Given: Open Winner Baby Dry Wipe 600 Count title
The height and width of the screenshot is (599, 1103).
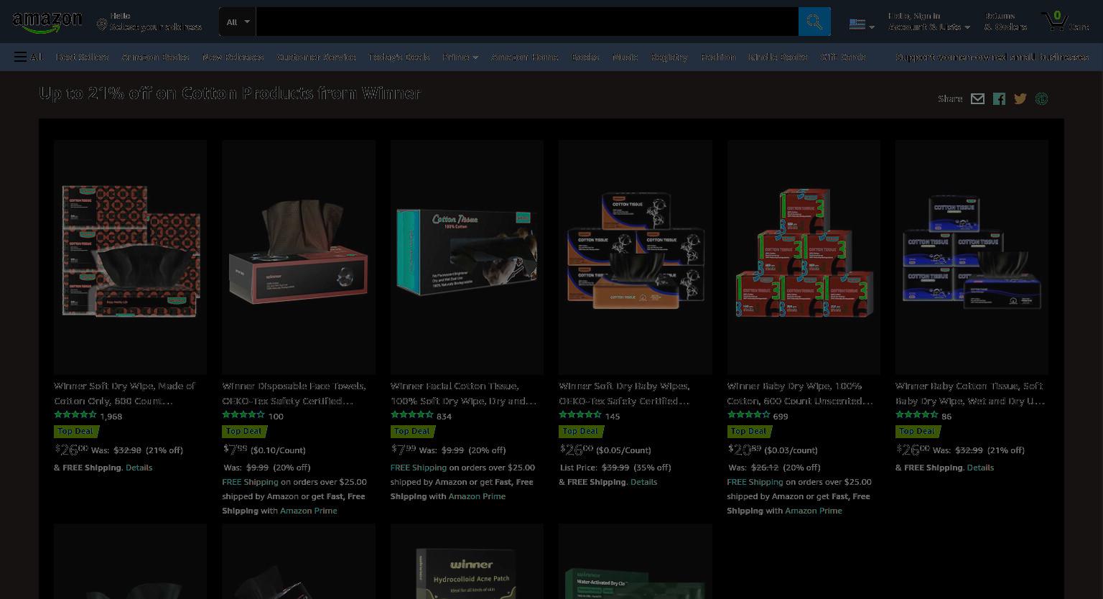Looking at the screenshot, I should point(800,394).
